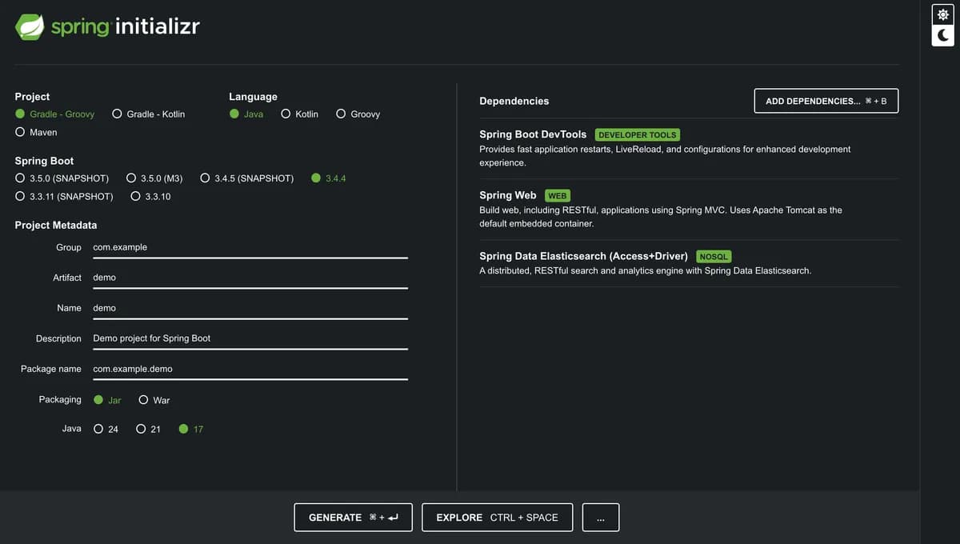Select Maven project type
The width and height of the screenshot is (960, 544).
(x=36, y=132)
